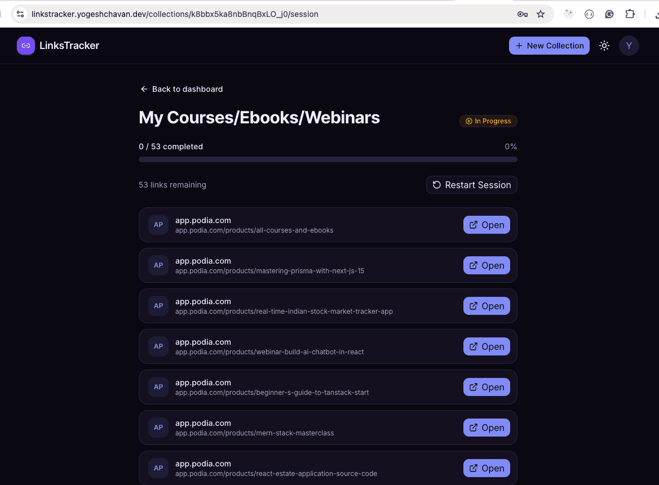Screen dimensions: 659x485
Task: Open the mastering-prisma-with-next-js-15 link
Action: click(486, 265)
